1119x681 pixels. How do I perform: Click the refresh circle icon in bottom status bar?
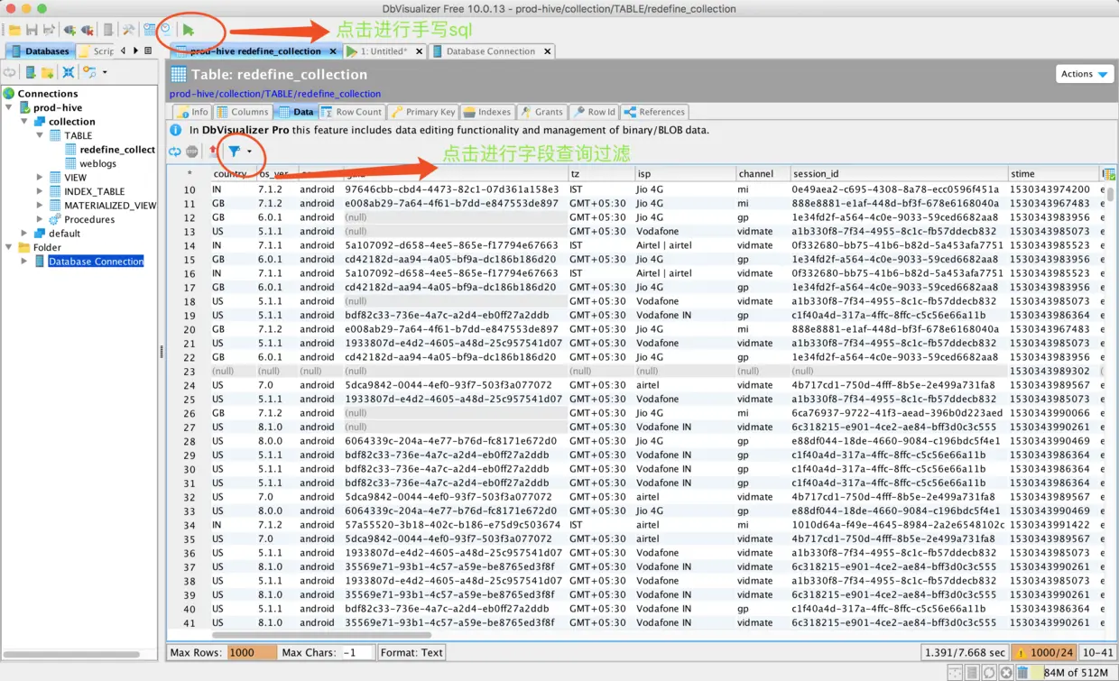click(x=989, y=672)
